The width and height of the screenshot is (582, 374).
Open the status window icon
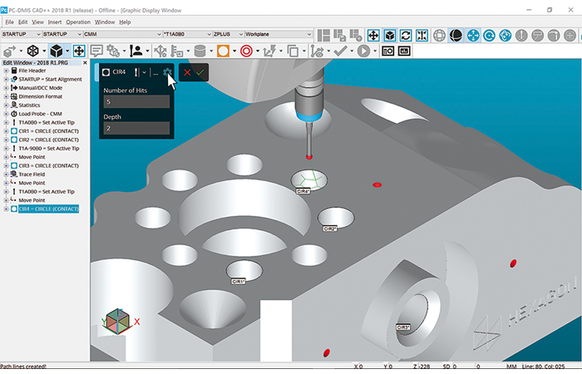[x=404, y=51]
